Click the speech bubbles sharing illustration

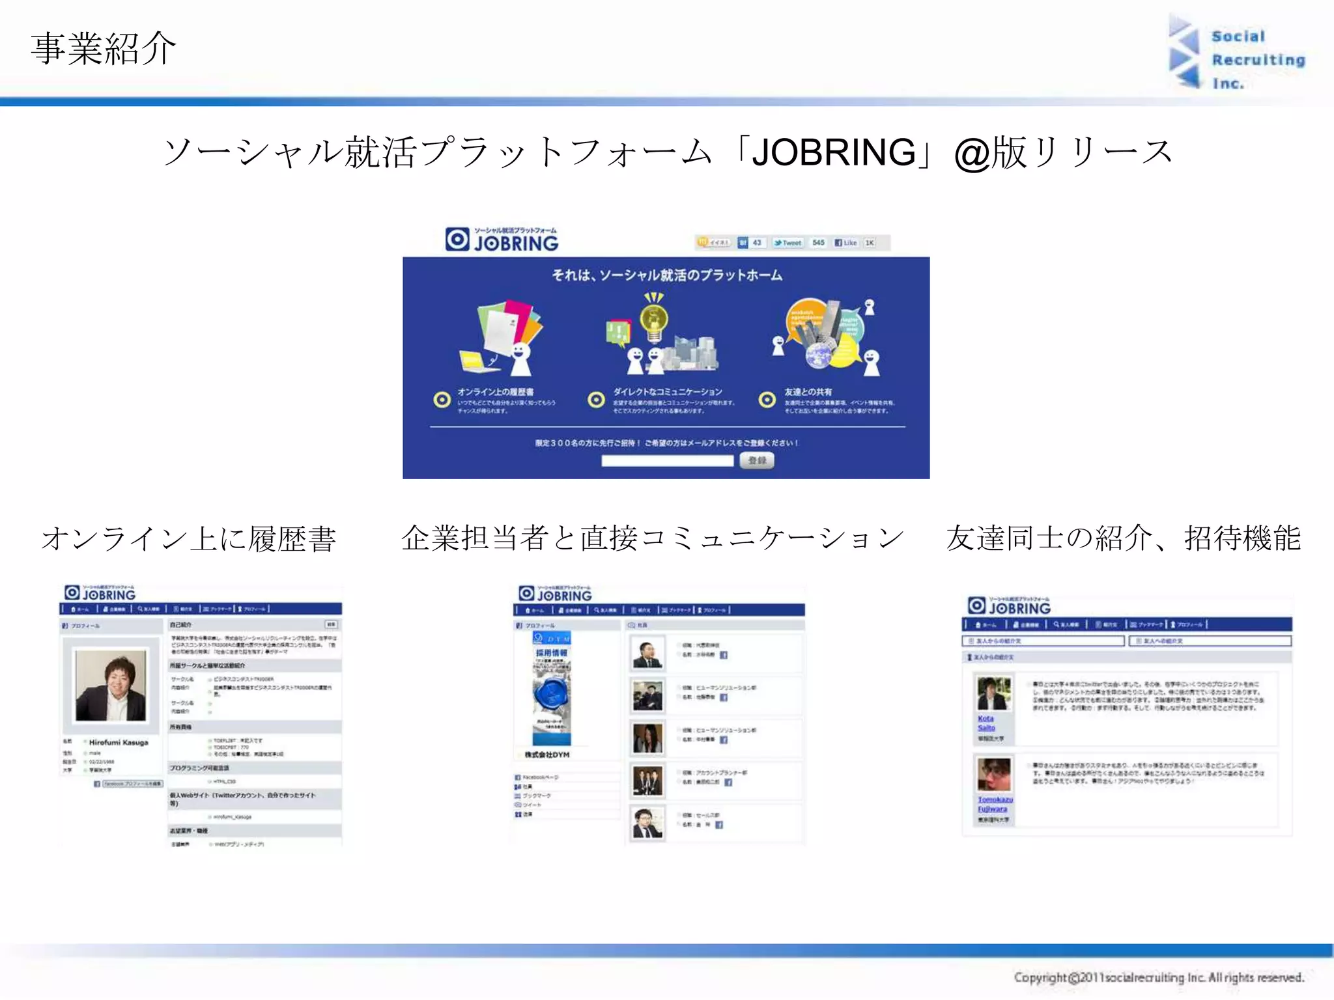click(827, 337)
